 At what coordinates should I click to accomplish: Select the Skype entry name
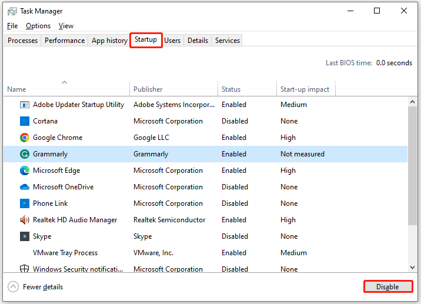42,236
